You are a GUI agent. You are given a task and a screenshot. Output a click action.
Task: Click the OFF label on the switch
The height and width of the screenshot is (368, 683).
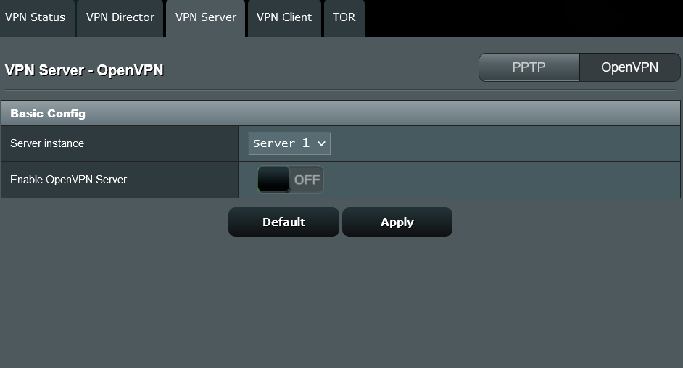307,180
